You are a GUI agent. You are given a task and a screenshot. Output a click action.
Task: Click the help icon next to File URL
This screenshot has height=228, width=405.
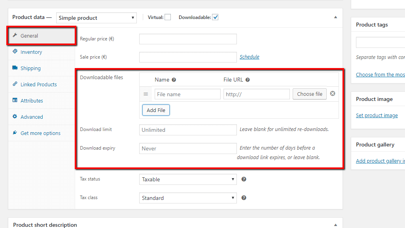(x=248, y=80)
